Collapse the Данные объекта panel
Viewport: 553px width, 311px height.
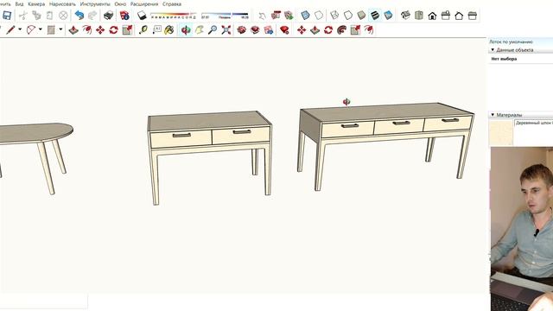point(493,50)
